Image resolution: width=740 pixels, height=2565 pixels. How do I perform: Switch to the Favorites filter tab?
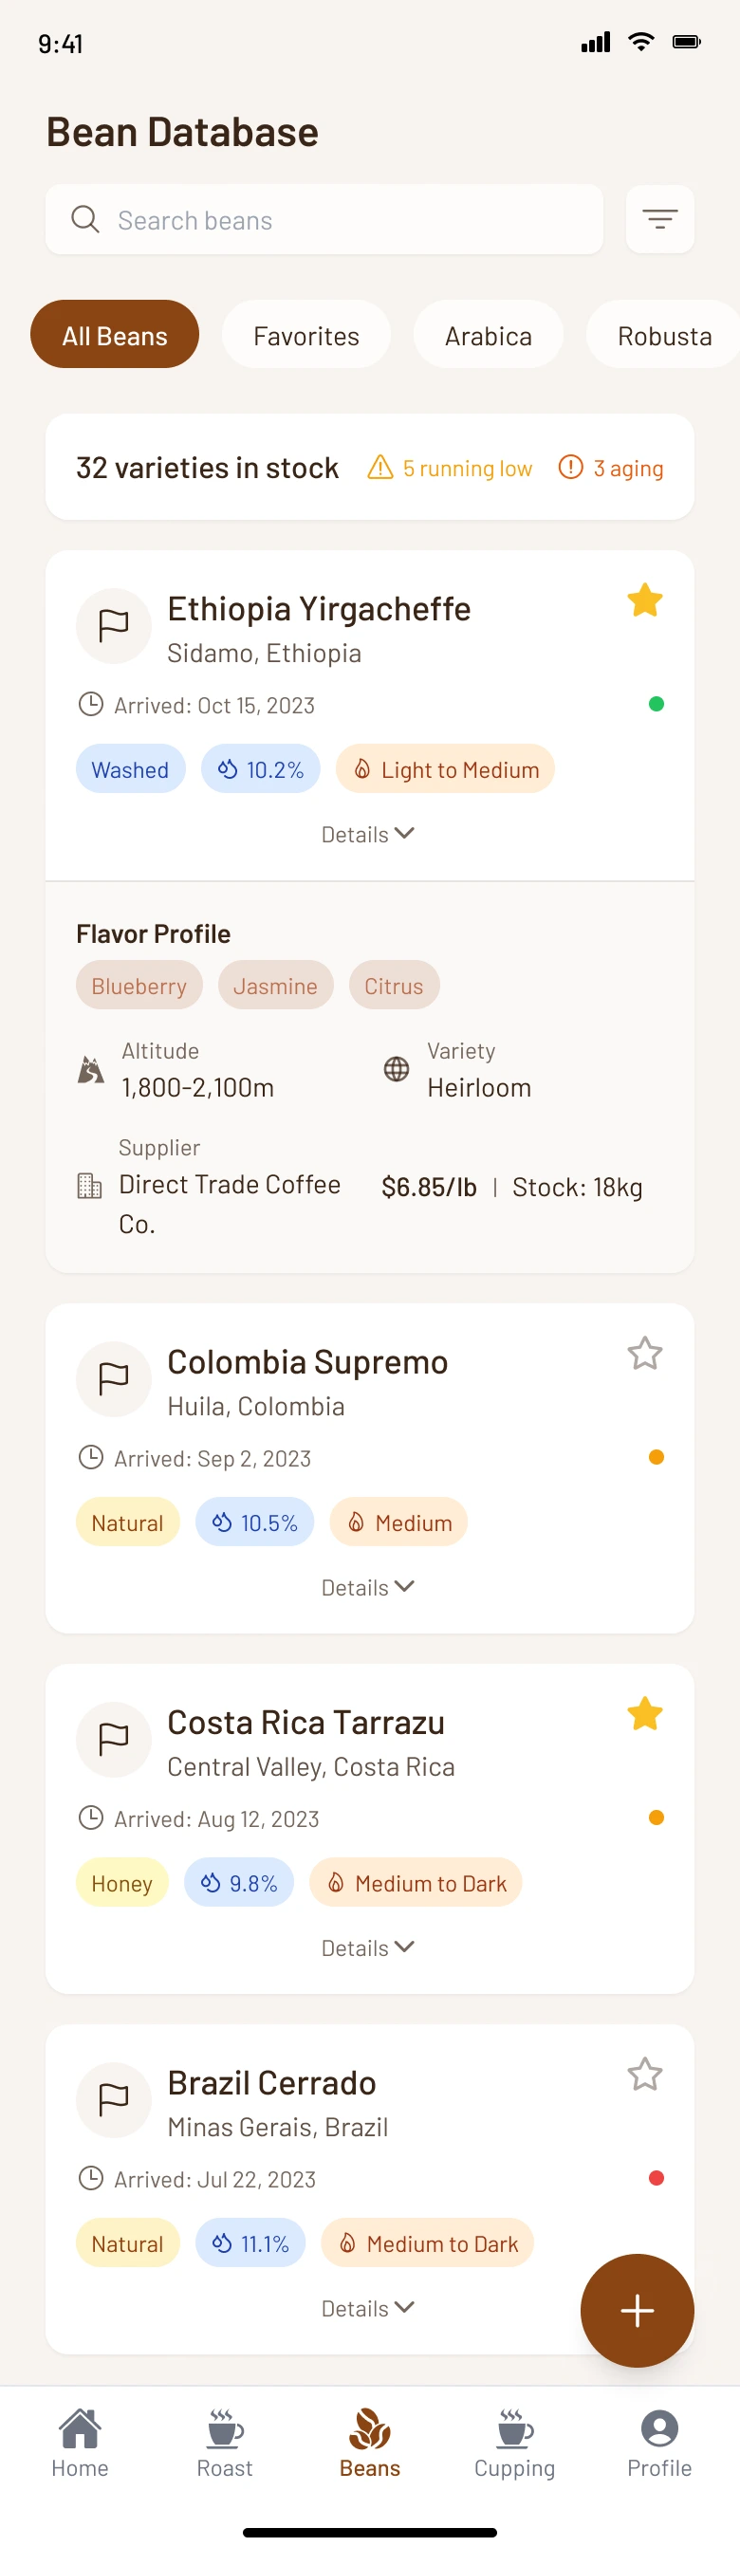pos(305,336)
